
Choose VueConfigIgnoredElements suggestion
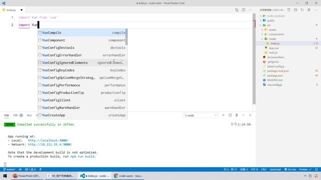pyautogui.click(x=82, y=62)
